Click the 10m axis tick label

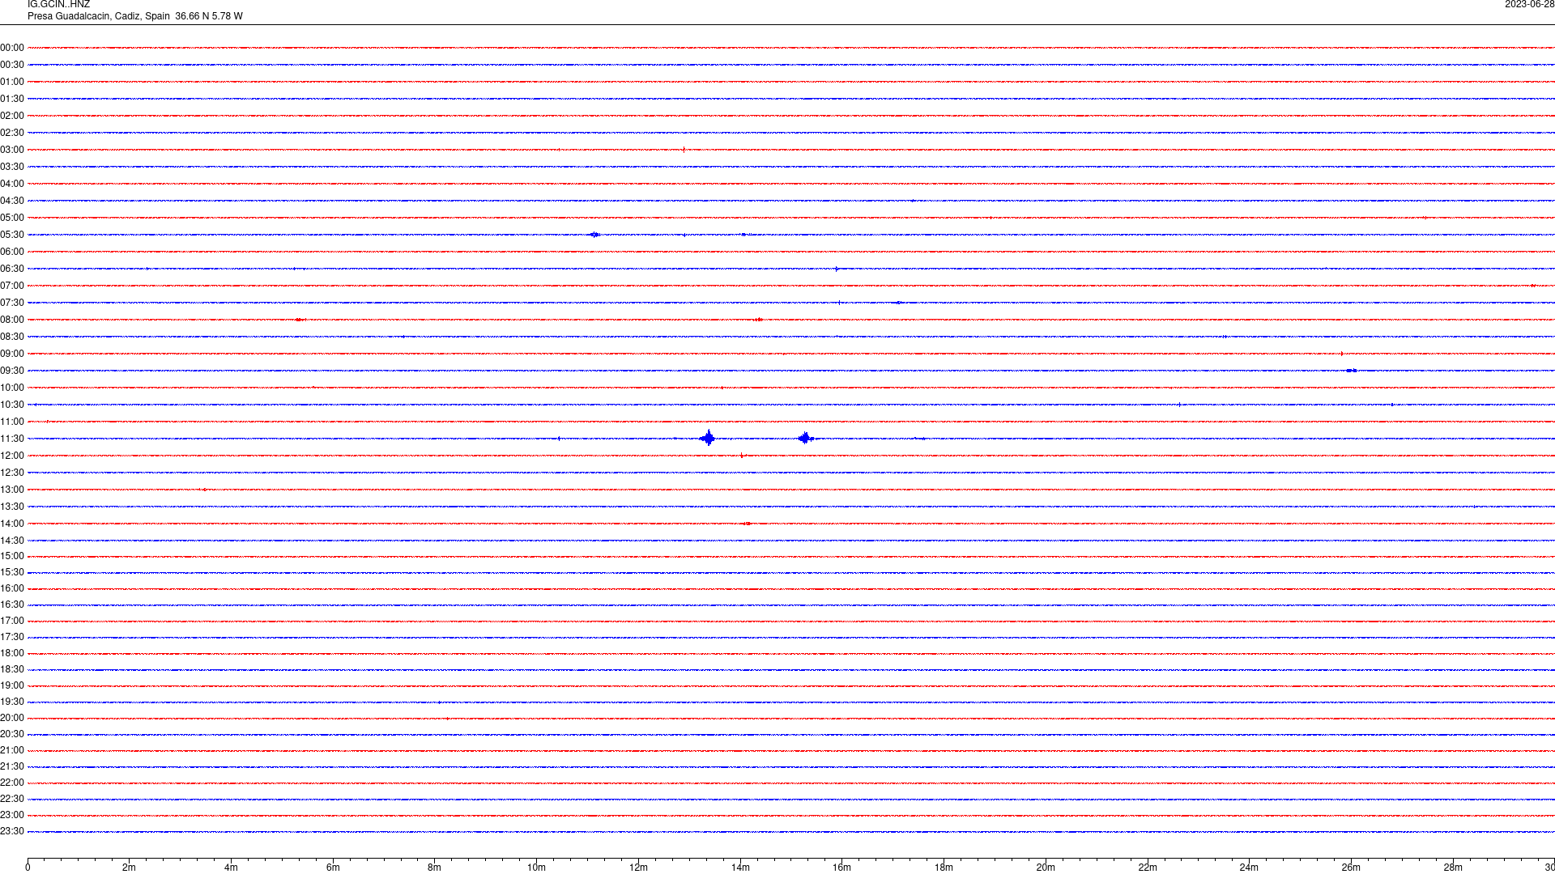click(536, 868)
